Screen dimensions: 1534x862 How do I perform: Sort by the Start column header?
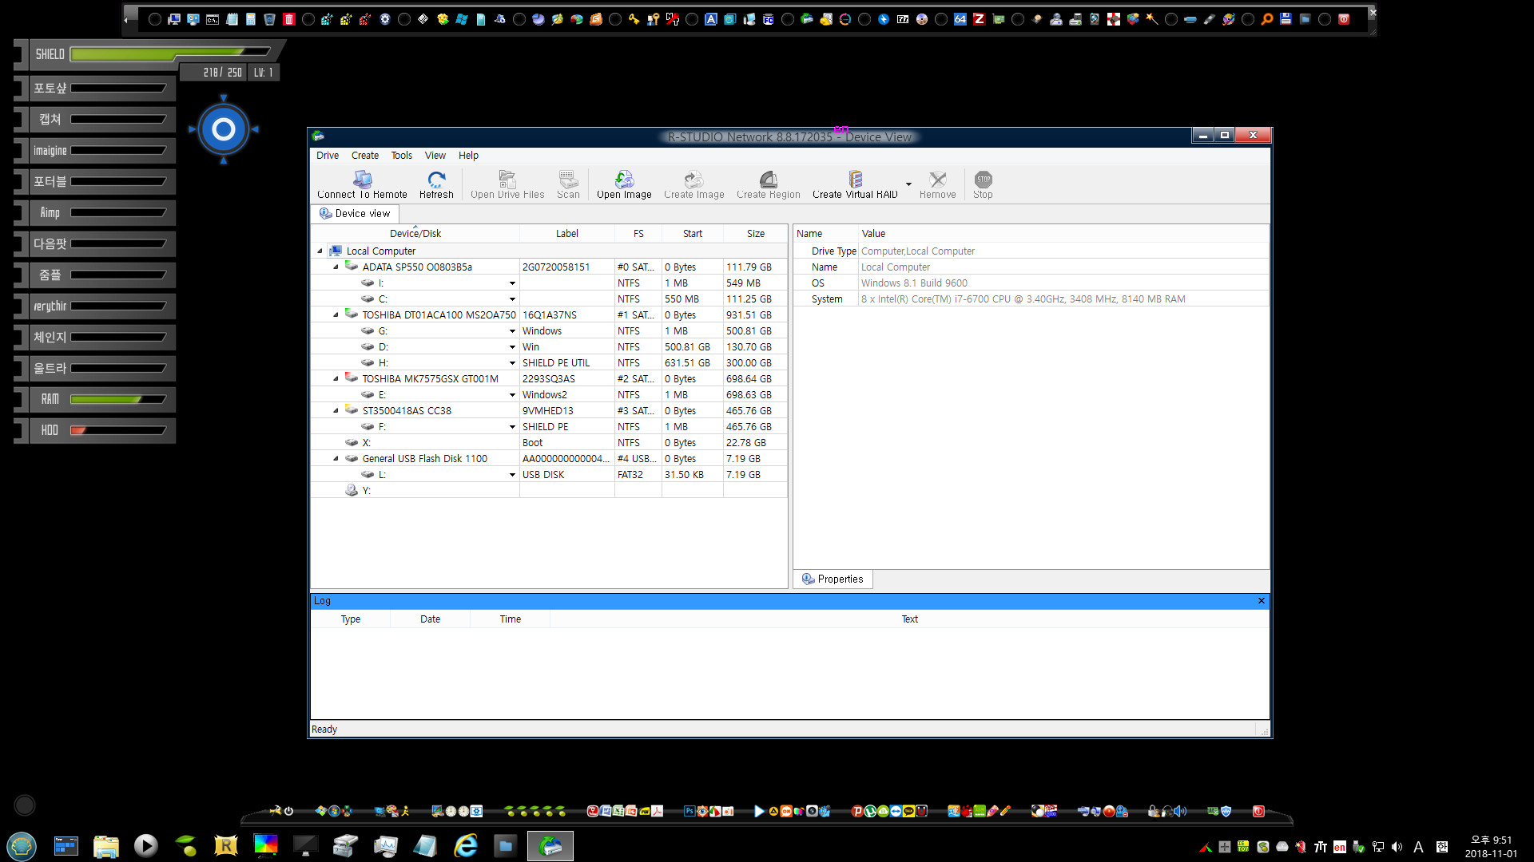[693, 234]
